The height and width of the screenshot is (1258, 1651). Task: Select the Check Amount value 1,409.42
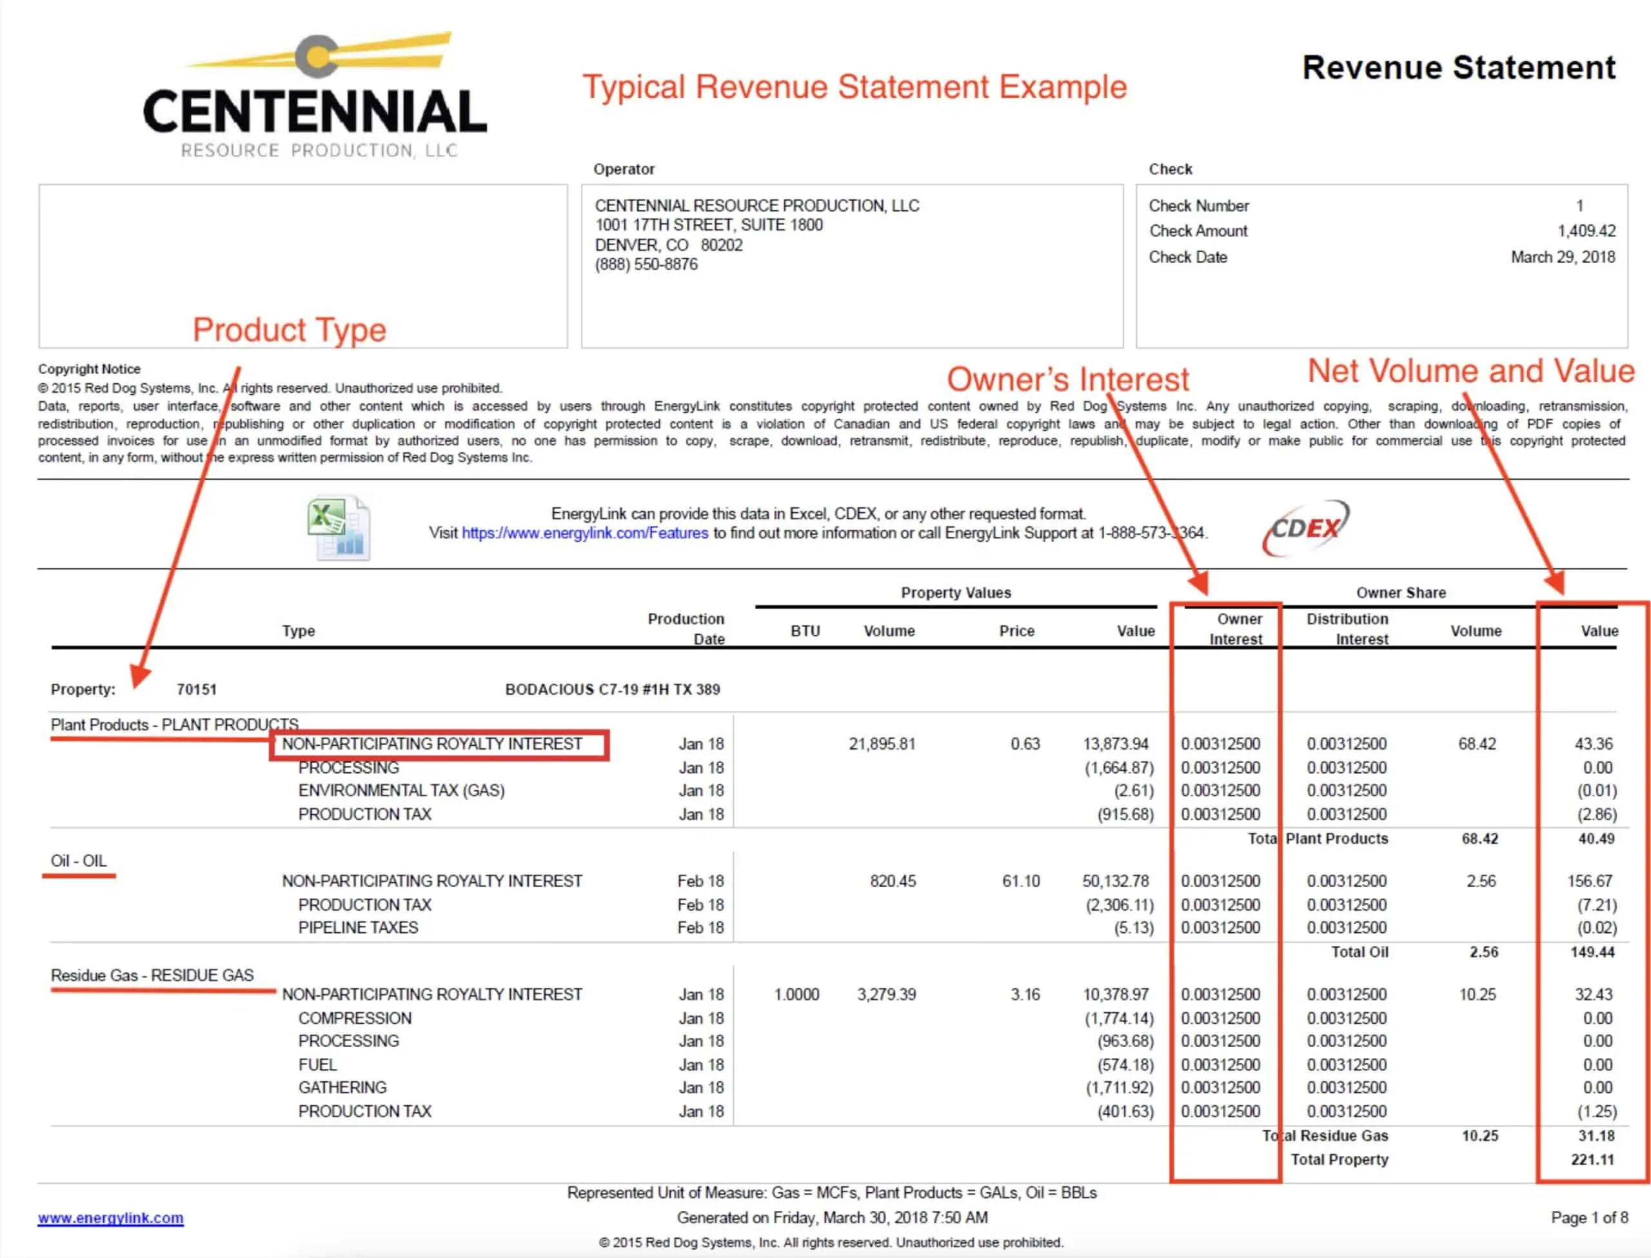point(1586,231)
